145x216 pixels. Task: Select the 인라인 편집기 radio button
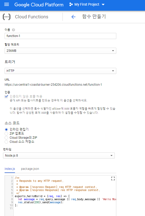[x=6, y=130]
